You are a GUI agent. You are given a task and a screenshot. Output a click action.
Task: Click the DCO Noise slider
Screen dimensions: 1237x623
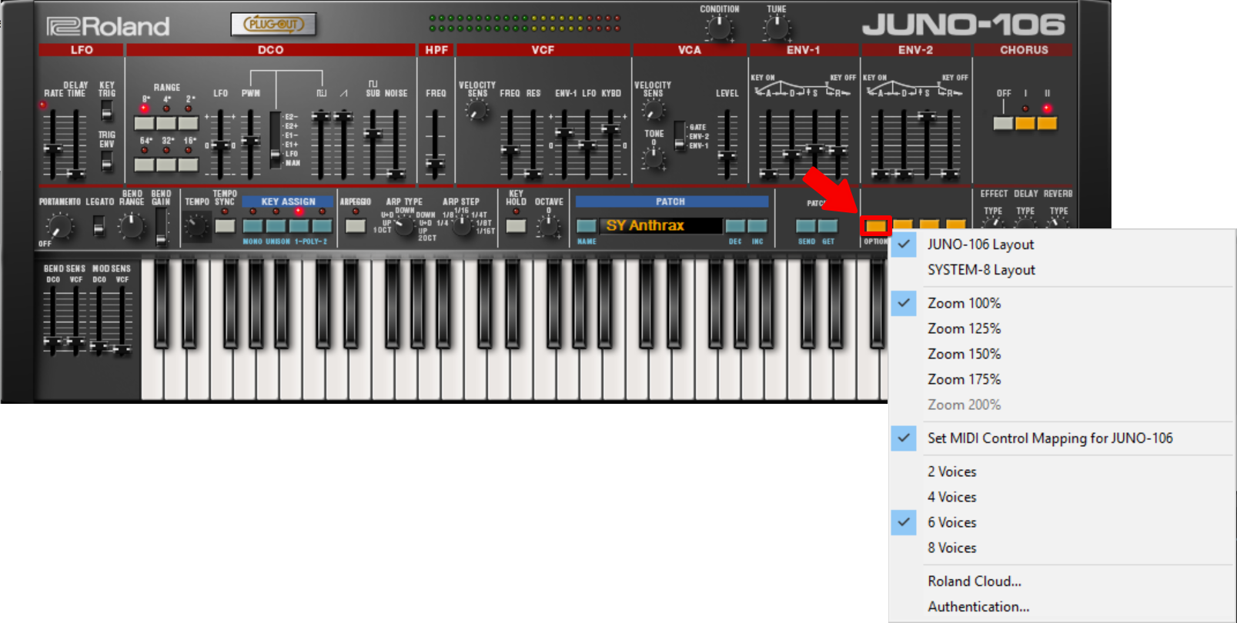pos(396,144)
